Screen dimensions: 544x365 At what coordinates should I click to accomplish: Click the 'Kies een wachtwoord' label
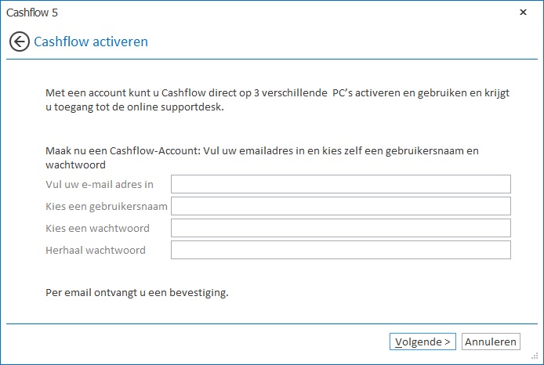(x=98, y=229)
